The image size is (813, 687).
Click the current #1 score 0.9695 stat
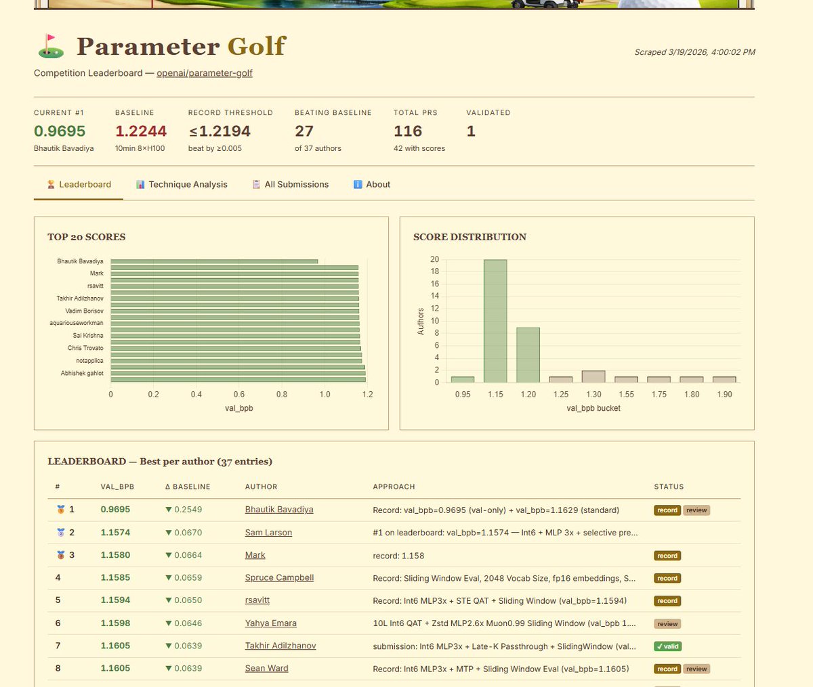[x=60, y=131]
